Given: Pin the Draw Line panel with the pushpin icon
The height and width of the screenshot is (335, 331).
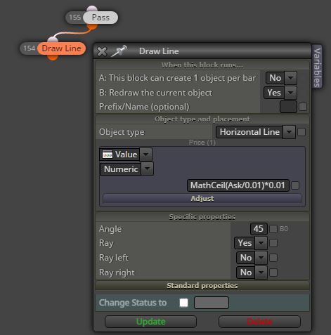Looking at the screenshot, I should pos(119,51).
